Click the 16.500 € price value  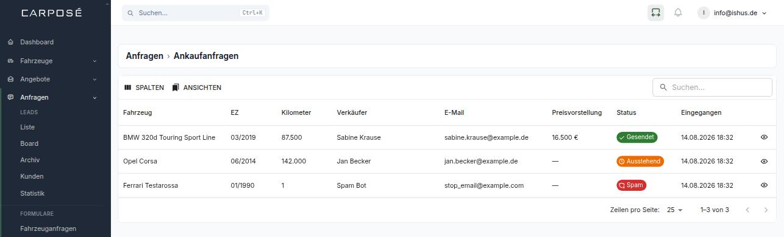[x=565, y=137]
